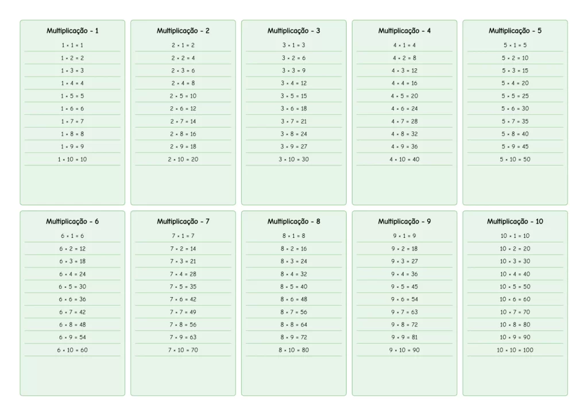Viewport: 588px width, 416px height.
Task: Select the "Multiplicação - 7" title
Action: 183,222
